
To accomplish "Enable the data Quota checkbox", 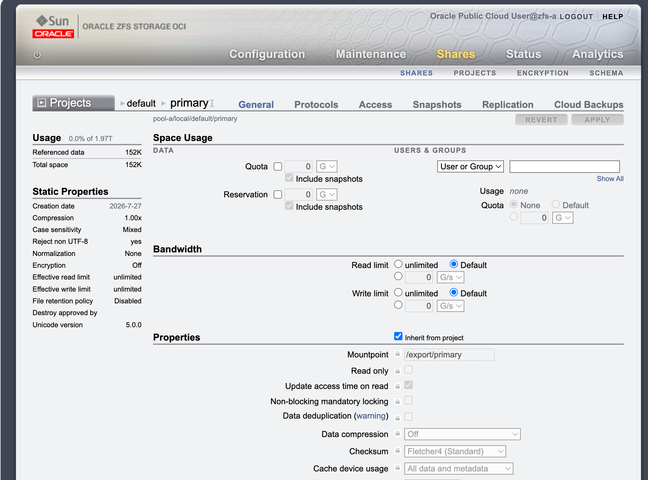I will tap(278, 166).
